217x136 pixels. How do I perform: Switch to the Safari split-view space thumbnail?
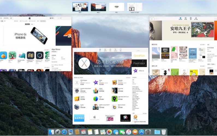coord(135,7)
